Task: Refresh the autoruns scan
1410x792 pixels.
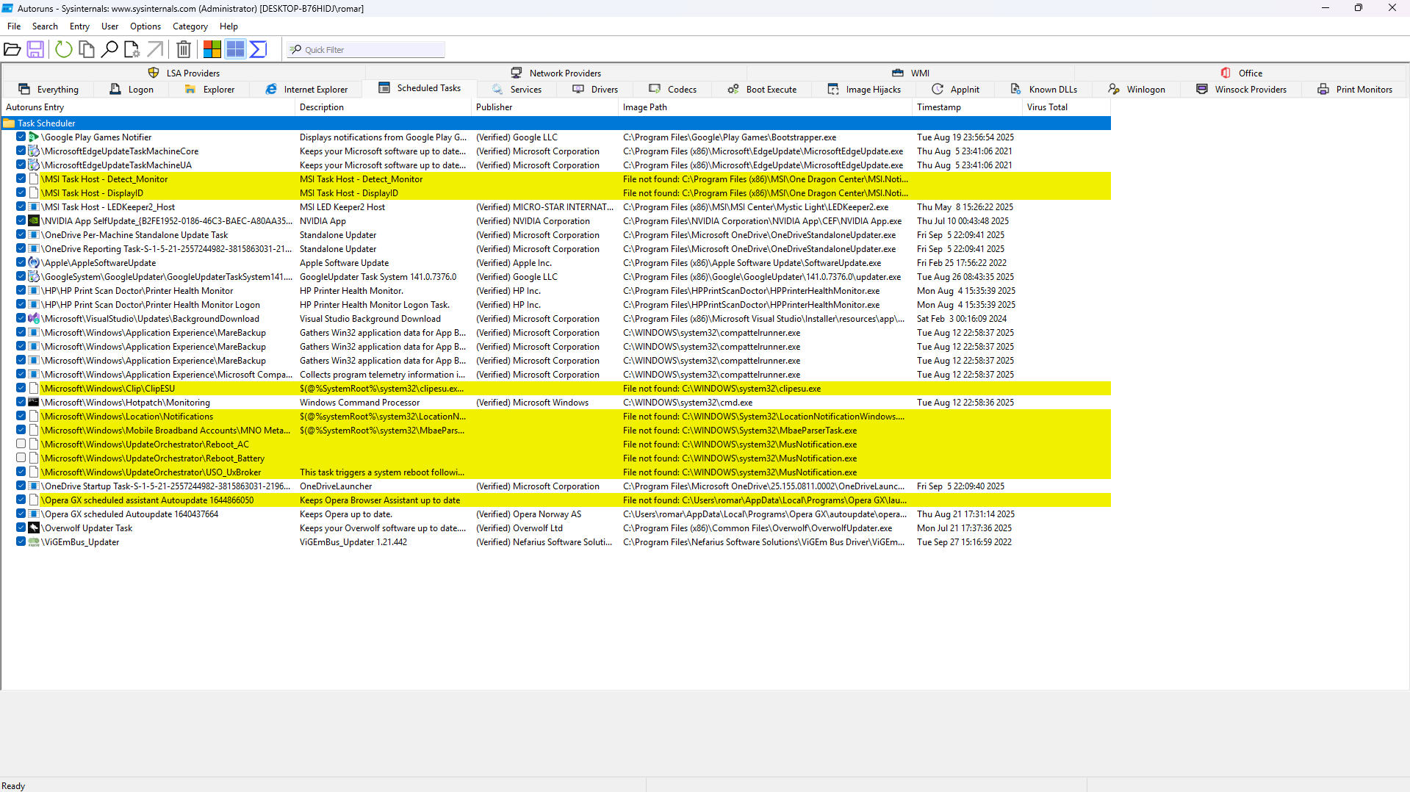Action: coord(64,49)
